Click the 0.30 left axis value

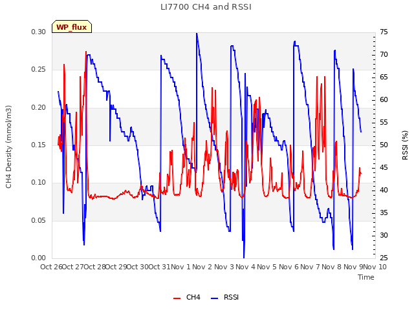tap(39, 32)
